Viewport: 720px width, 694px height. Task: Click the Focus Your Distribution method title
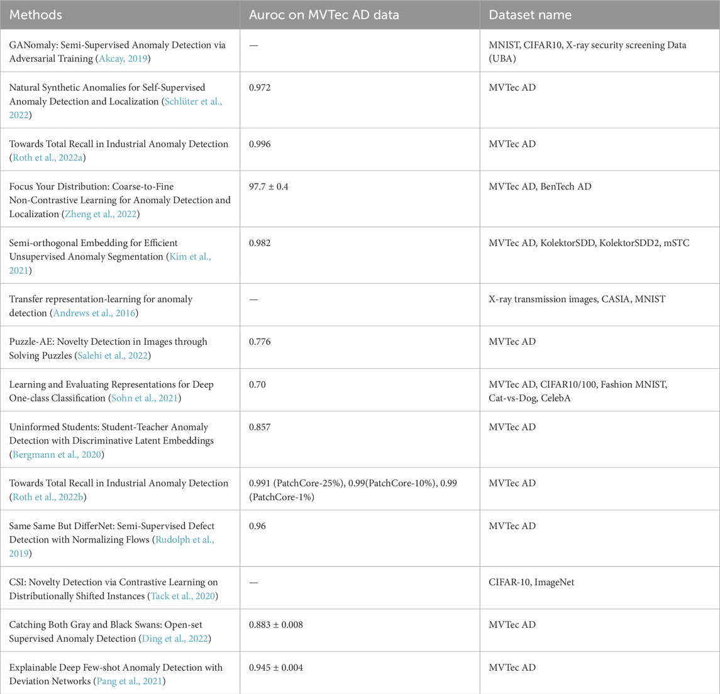point(120,200)
